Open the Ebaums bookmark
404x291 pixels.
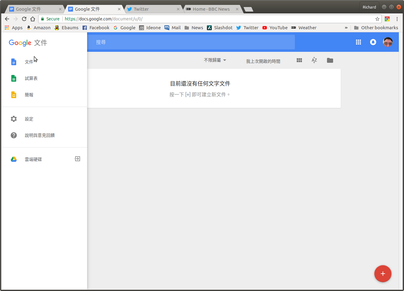(x=66, y=28)
